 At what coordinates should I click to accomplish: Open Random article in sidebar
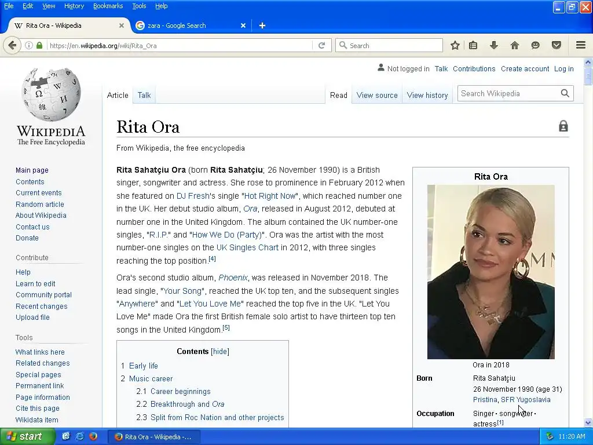40,205
